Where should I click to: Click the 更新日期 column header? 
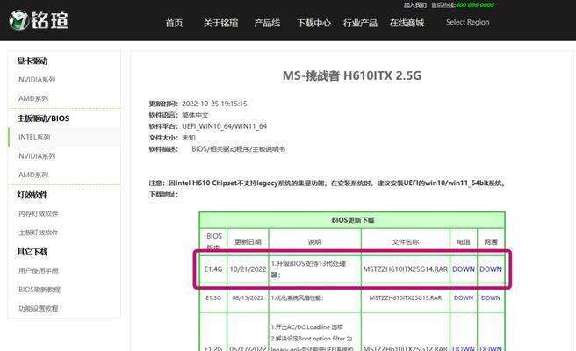point(248,242)
